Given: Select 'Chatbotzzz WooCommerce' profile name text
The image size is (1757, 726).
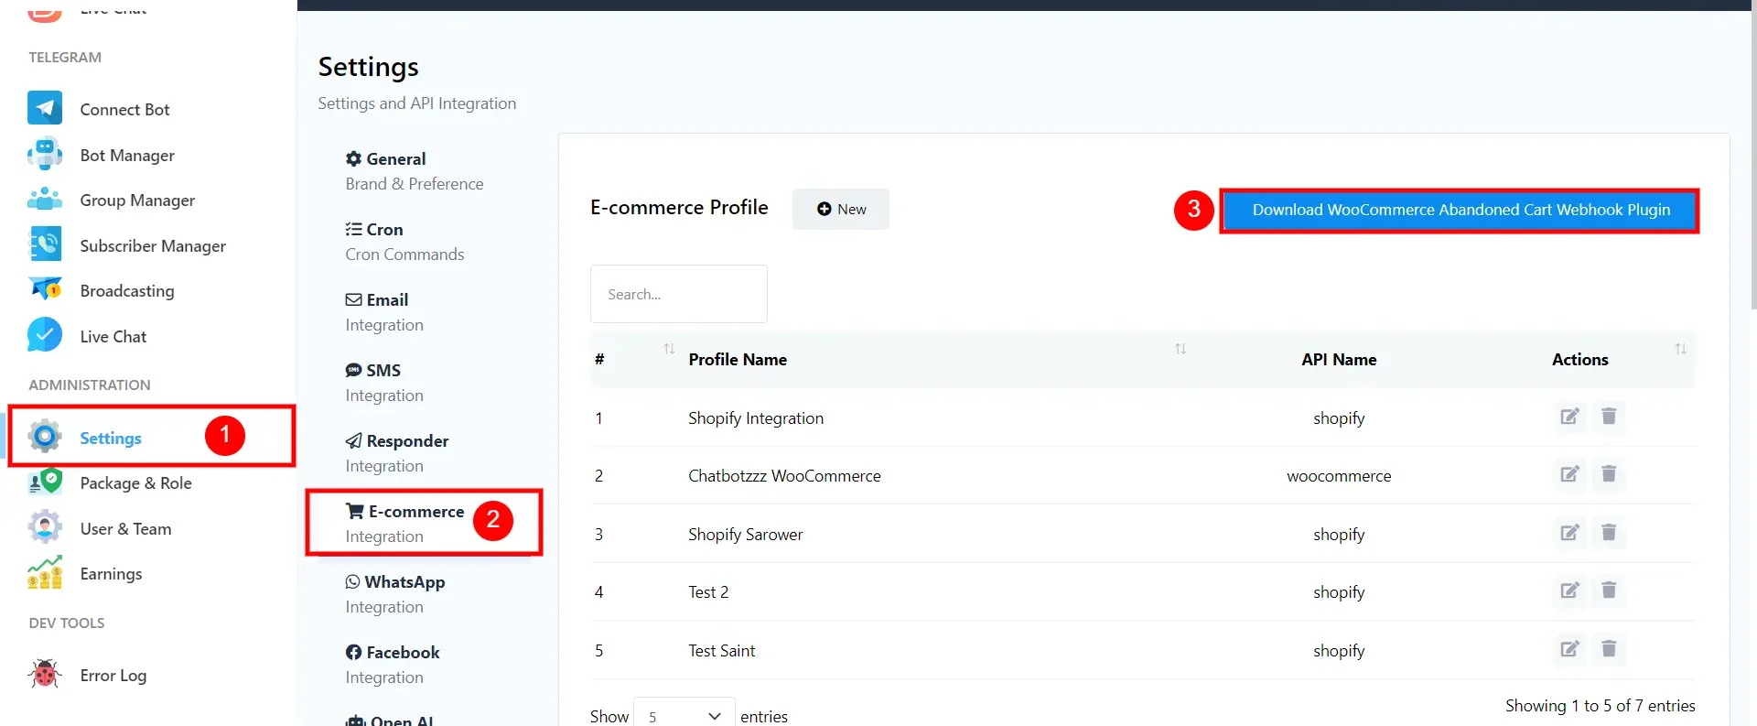Looking at the screenshot, I should click(784, 475).
